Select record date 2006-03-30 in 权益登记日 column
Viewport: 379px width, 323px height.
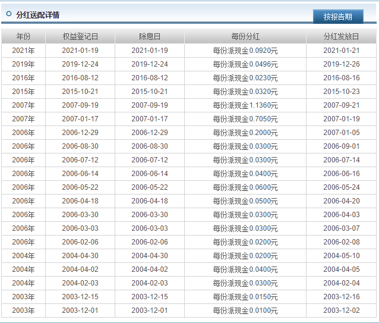coord(80,215)
